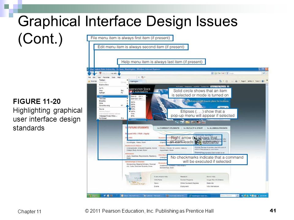Viewport: 294px width, 220px height.
Task: Click the Home icon in command bar
Action: (x=221, y=81)
